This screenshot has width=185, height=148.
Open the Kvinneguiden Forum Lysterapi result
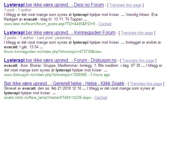coord(60,33)
